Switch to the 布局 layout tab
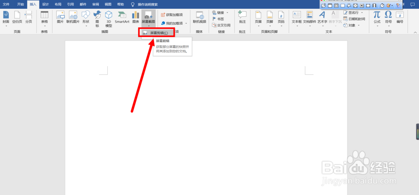The width and height of the screenshot is (419, 195). click(58, 5)
